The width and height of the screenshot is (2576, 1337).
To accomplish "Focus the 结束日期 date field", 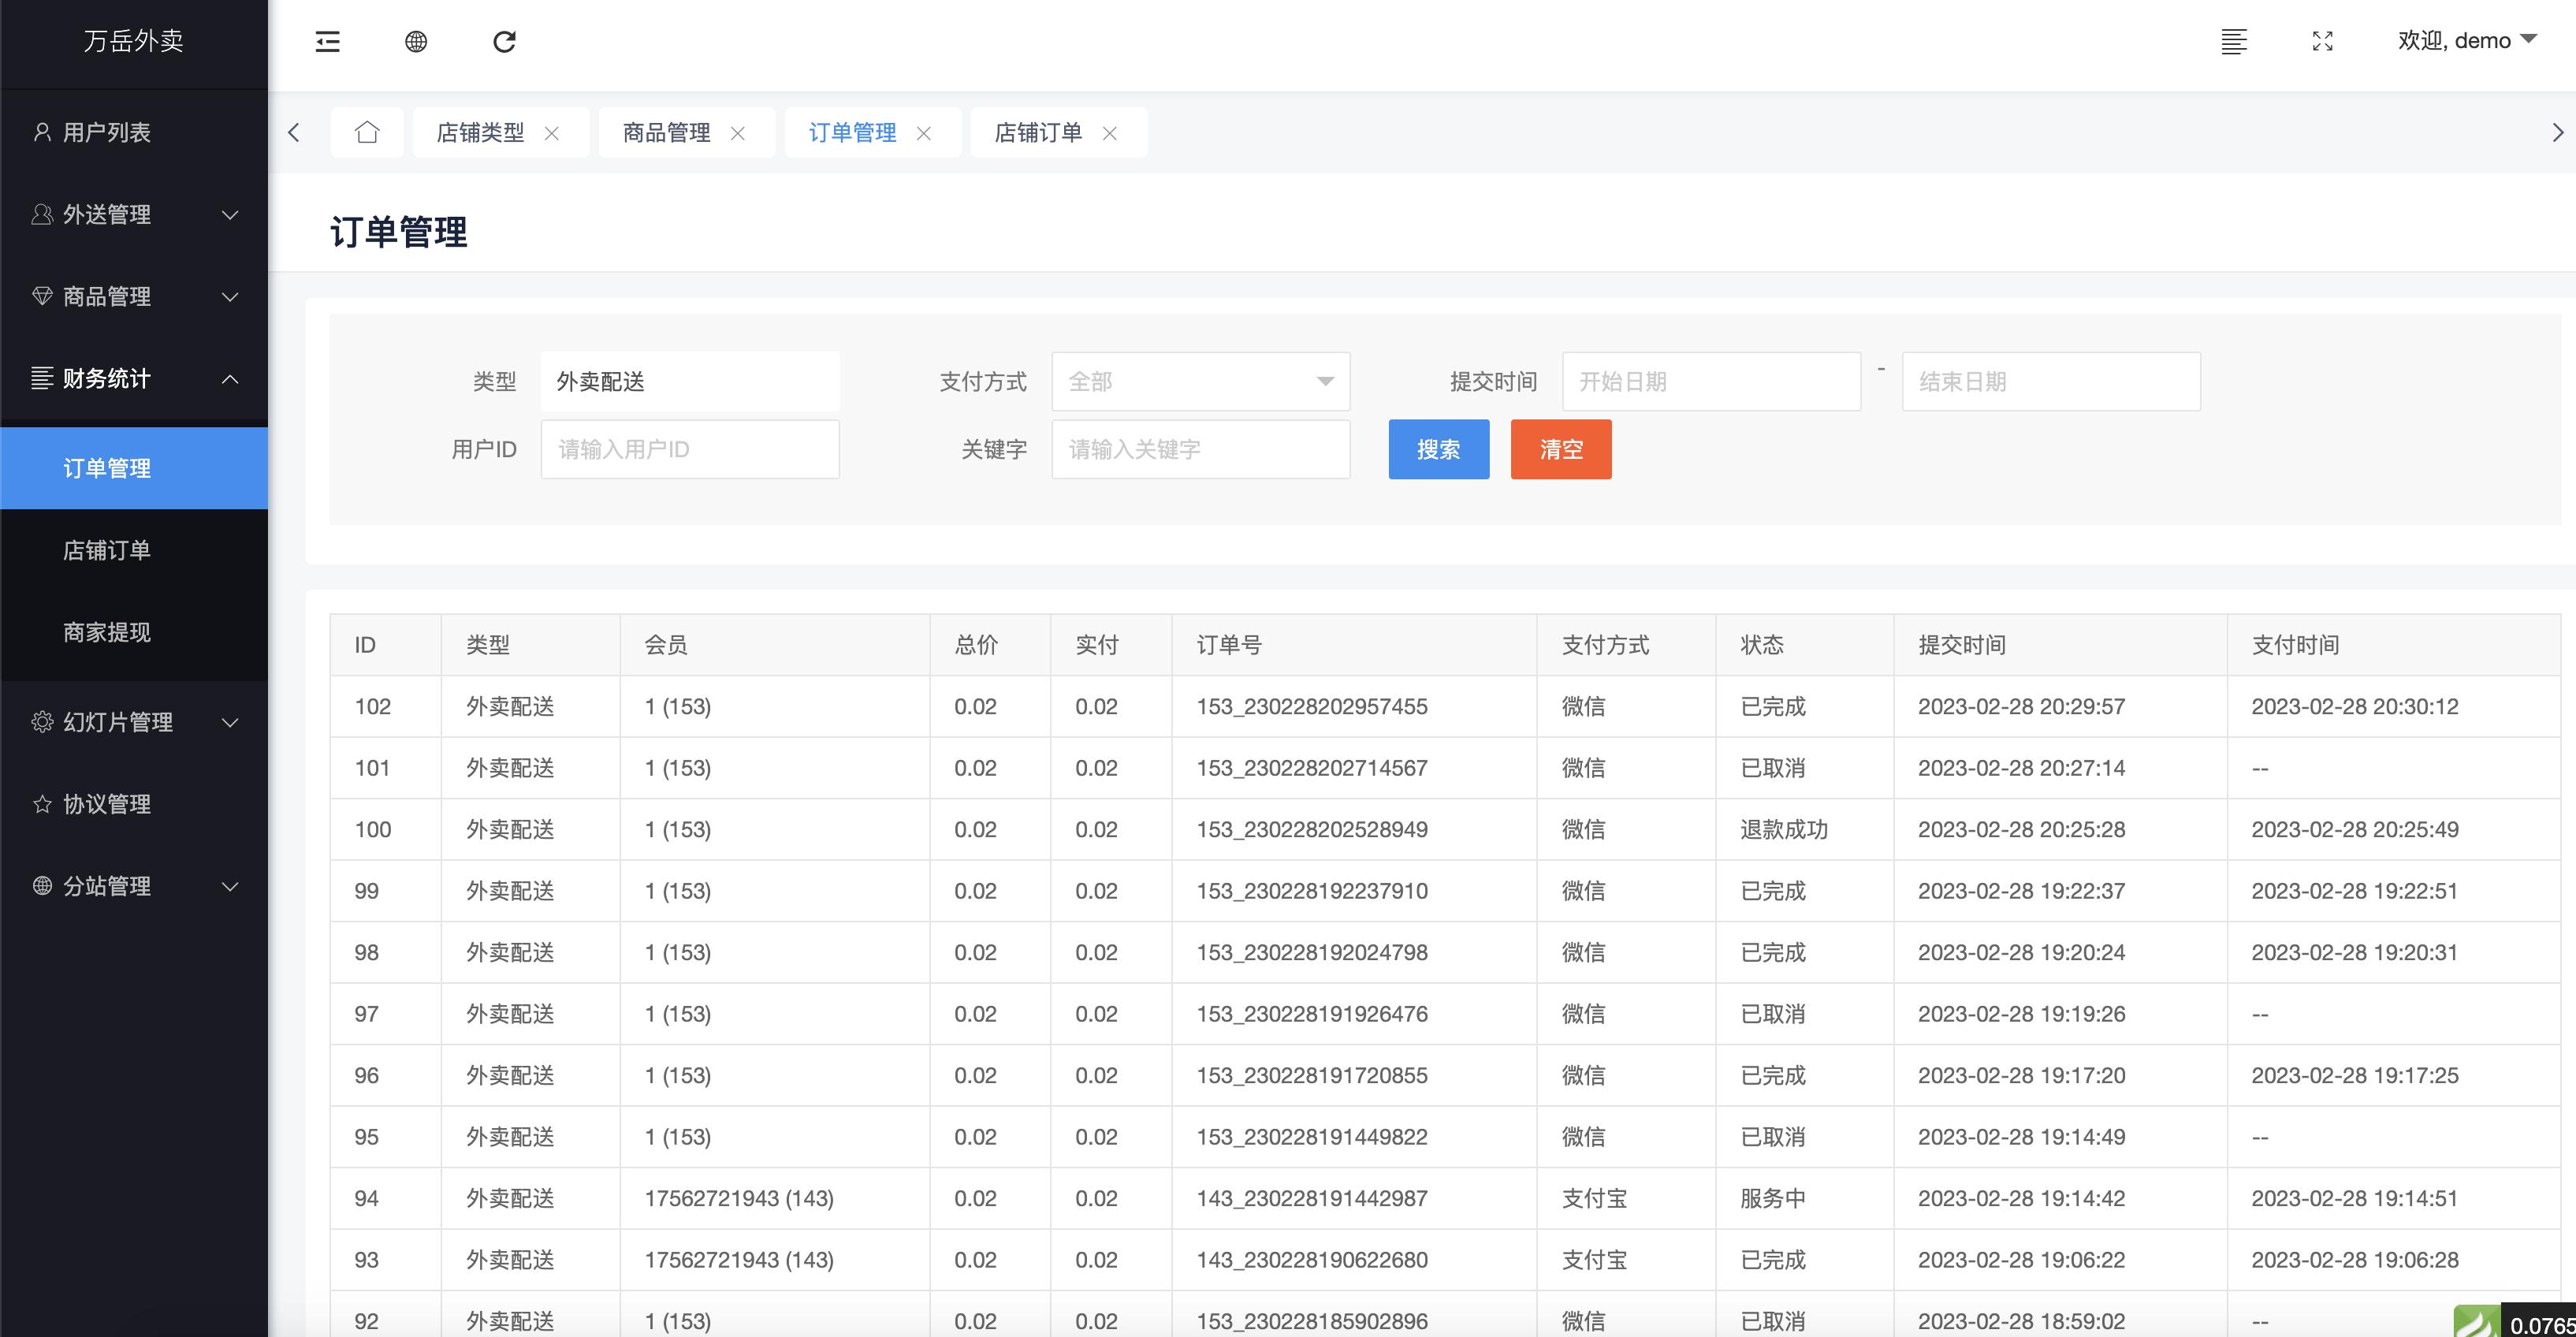I will (x=2051, y=381).
